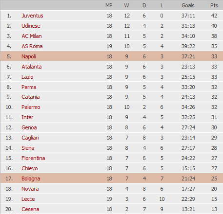Open the Inter team link

pyautogui.click(x=27, y=117)
